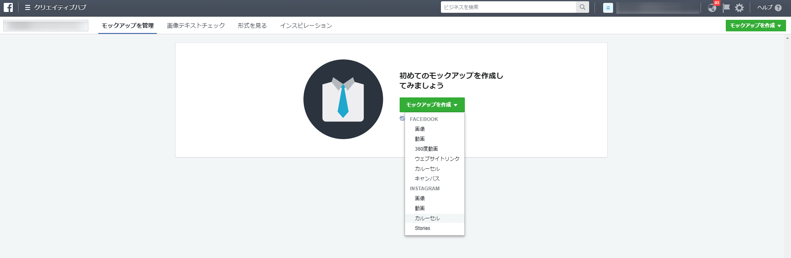Viewport: 791px width, 258px height.
Task: Choose Stories from the Instagram section
Action: tap(435, 228)
